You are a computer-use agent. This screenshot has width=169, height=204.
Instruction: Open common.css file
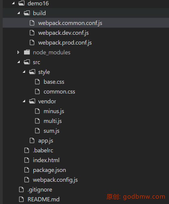pos(59,92)
